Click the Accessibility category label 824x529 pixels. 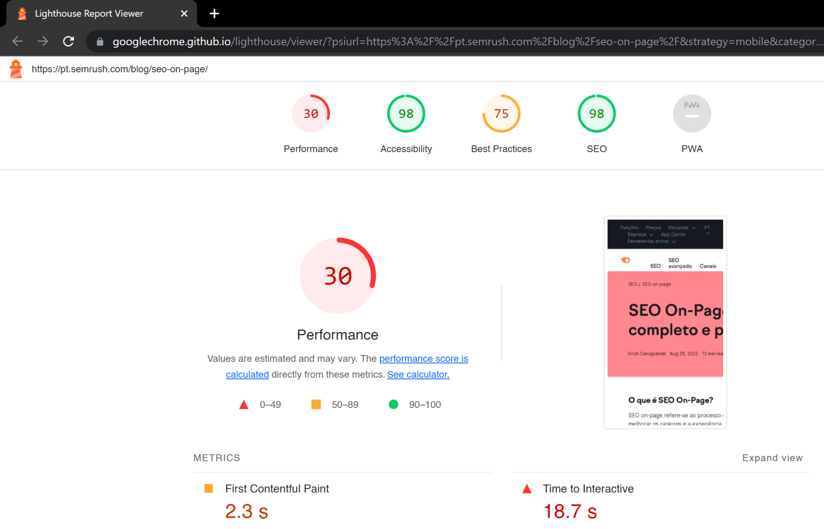point(406,149)
